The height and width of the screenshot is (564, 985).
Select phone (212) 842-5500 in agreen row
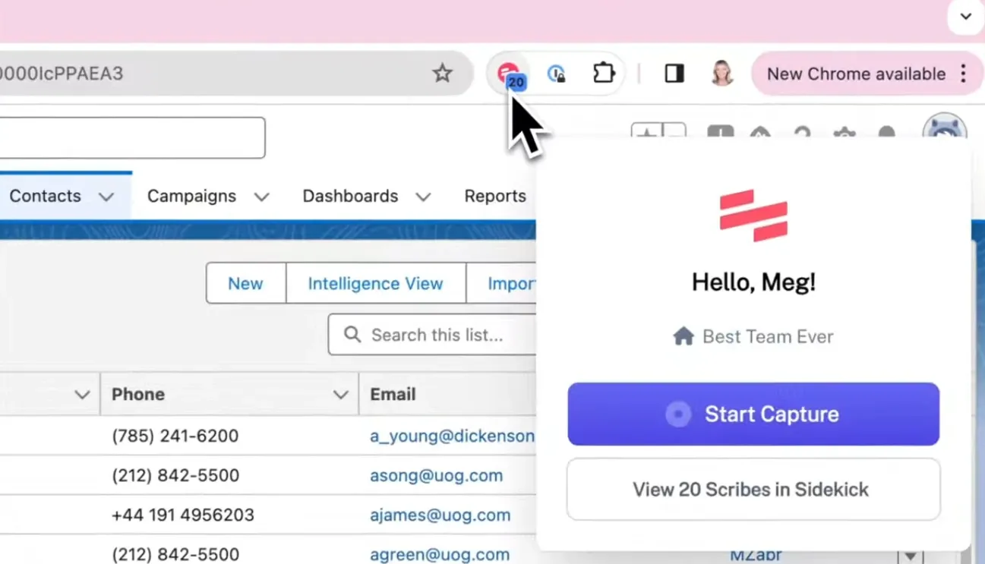(175, 554)
